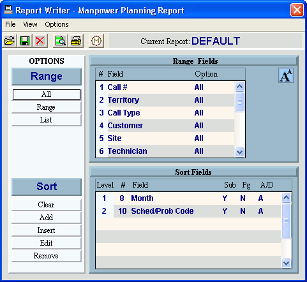The image size is (307, 282).
Task: Select the All range option
Action: [47, 94]
